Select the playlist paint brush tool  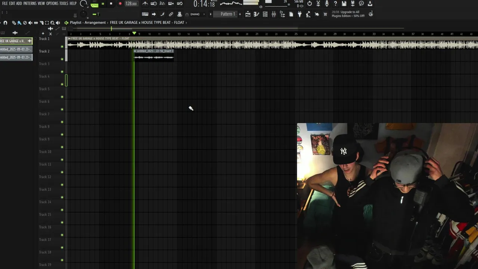[19, 23]
